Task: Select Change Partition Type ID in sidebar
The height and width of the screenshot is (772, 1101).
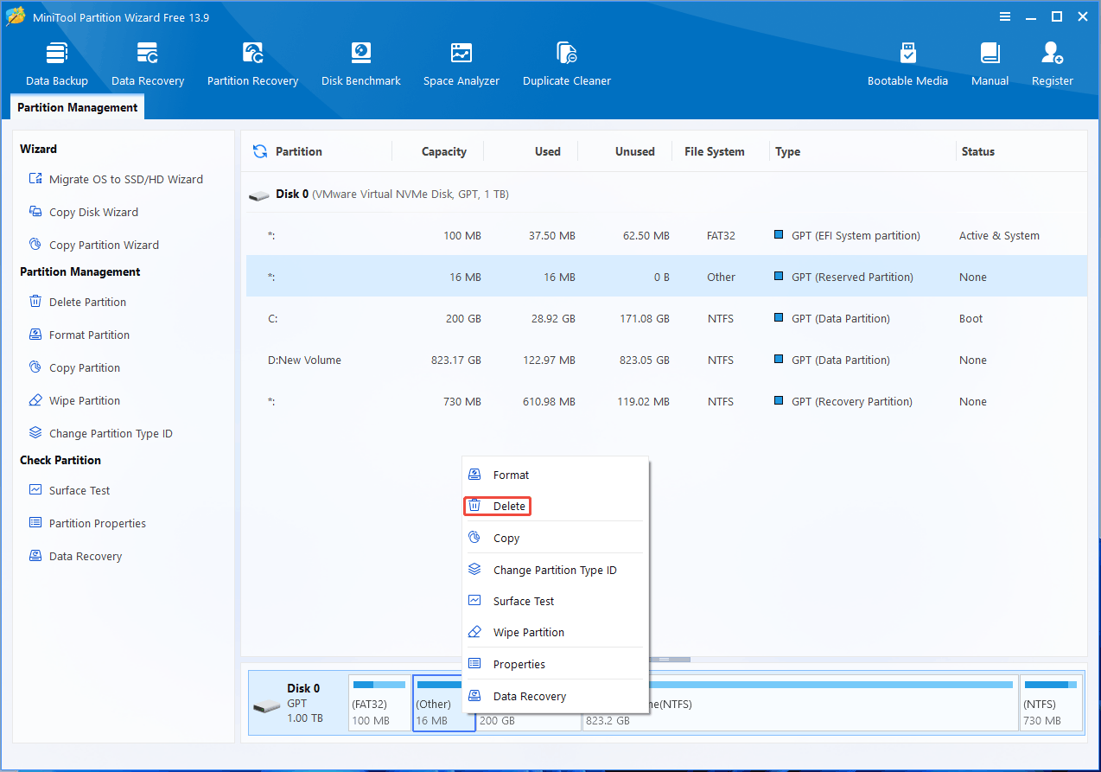Action: [100, 433]
